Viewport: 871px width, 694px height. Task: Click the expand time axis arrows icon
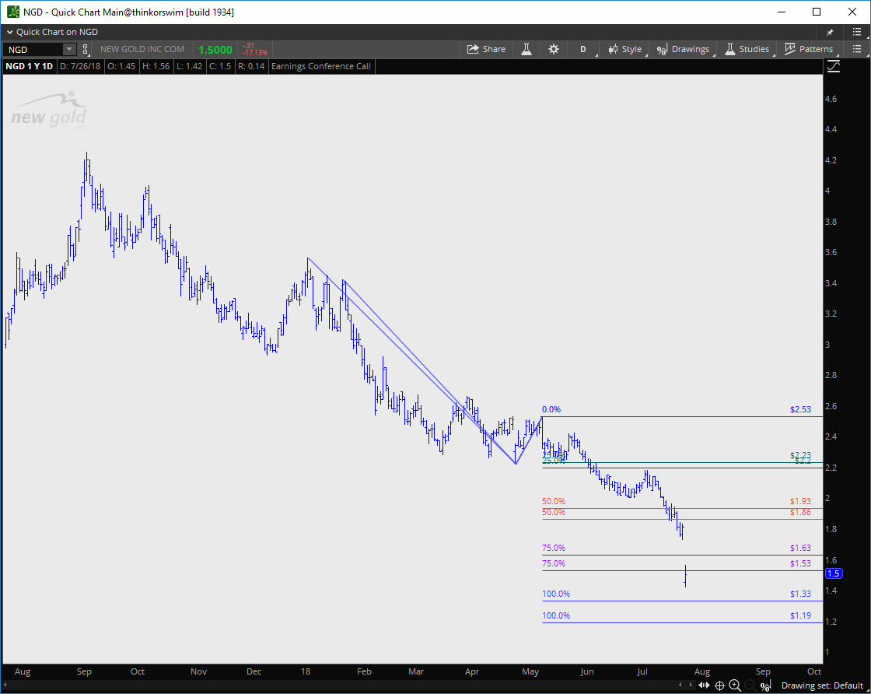[x=704, y=685]
